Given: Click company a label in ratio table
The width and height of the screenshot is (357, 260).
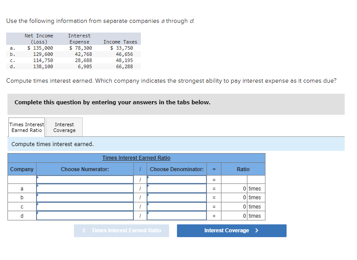Looking at the screenshot, I should 22,189.
